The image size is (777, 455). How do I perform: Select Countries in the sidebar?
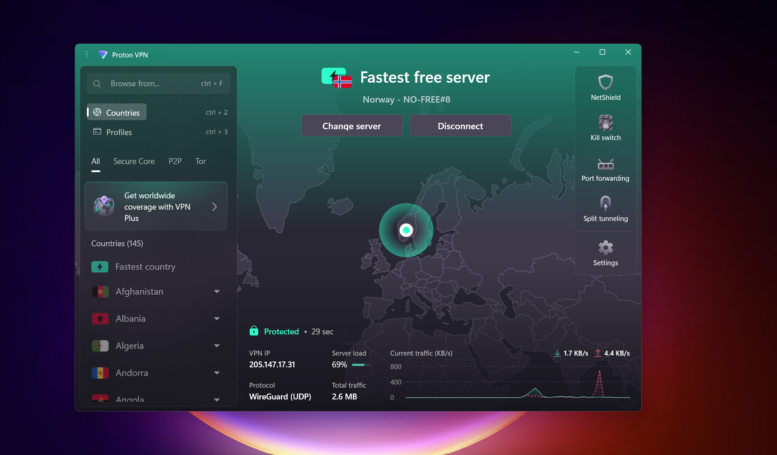(117, 113)
